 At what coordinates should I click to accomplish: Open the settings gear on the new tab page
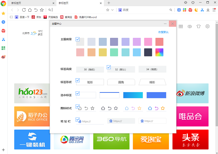pos(208,26)
